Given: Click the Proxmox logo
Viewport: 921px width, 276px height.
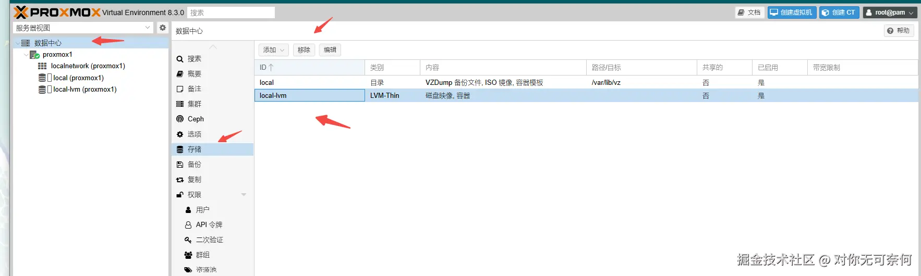Looking at the screenshot, I should click(x=57, y=12).
